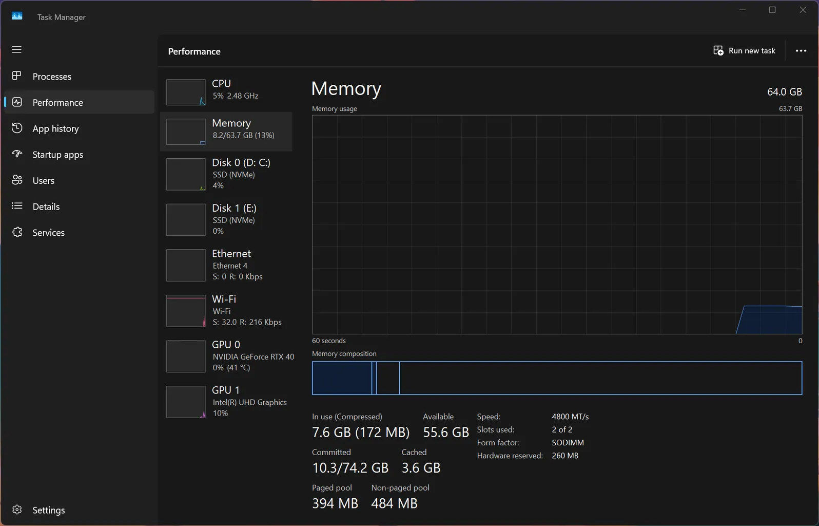
Task: Click the Startup apps gauge icon
Action: point(17,154)
